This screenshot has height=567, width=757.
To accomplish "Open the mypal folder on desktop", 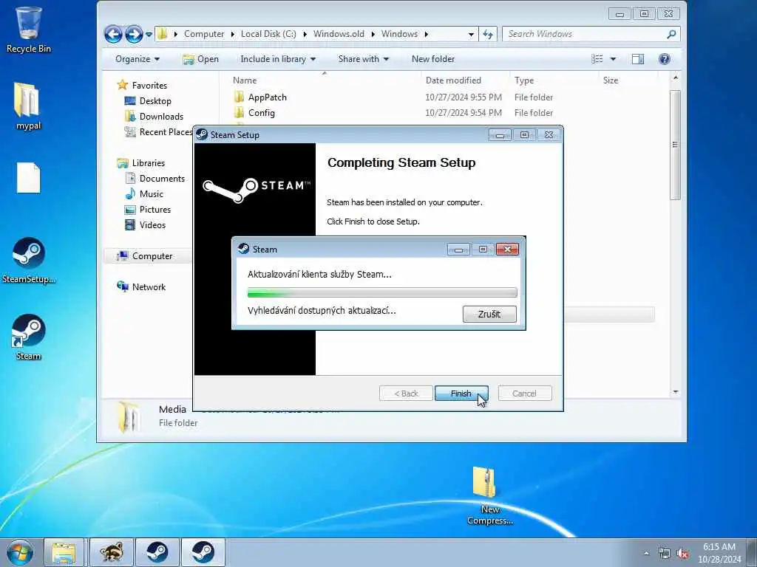I will 28,106.
